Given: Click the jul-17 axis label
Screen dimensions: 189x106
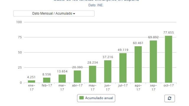Looking at the screenshot, I should point(123,85).
